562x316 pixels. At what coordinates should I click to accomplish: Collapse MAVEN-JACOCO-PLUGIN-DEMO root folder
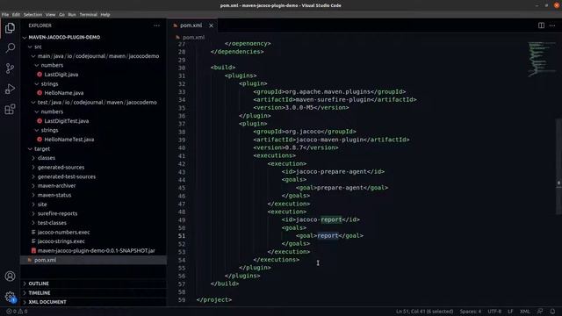coord(64,37)
